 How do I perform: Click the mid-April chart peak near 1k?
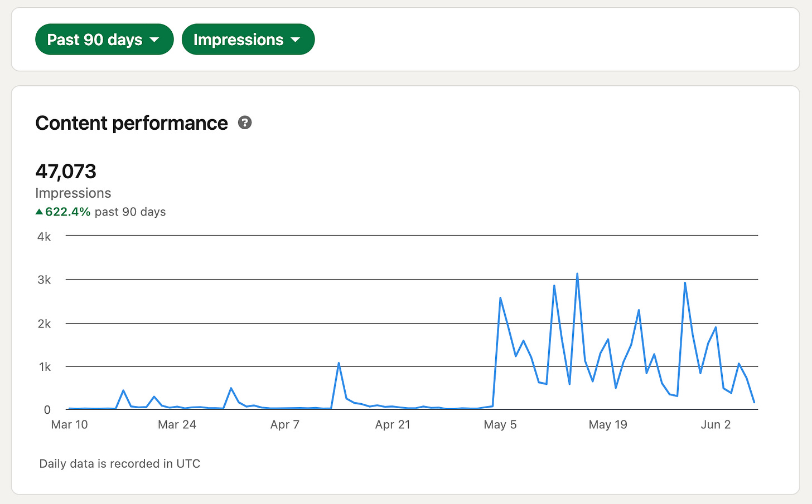pyautogui.click(x=339, y=364)
